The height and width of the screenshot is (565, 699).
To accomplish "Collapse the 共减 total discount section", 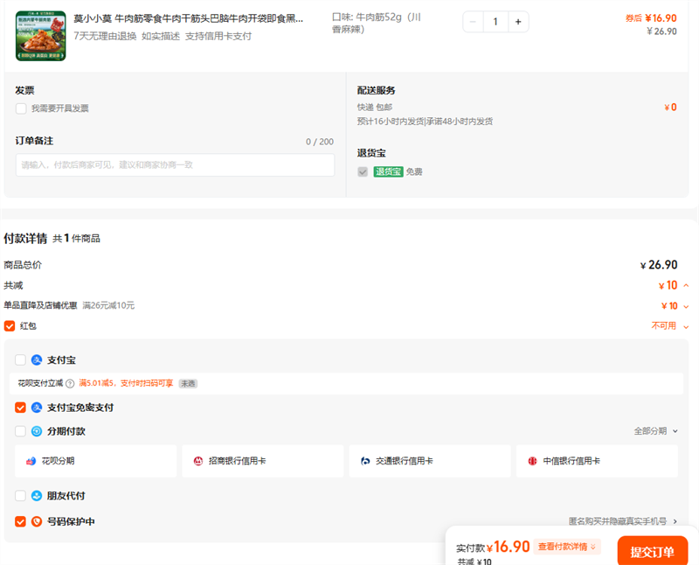I will (x=686, y=286).
